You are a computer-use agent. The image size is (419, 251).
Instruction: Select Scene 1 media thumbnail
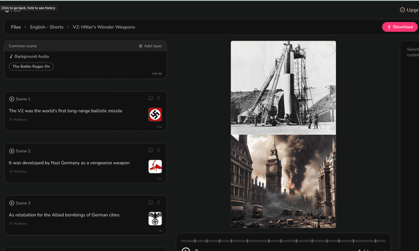click(155, 114)
